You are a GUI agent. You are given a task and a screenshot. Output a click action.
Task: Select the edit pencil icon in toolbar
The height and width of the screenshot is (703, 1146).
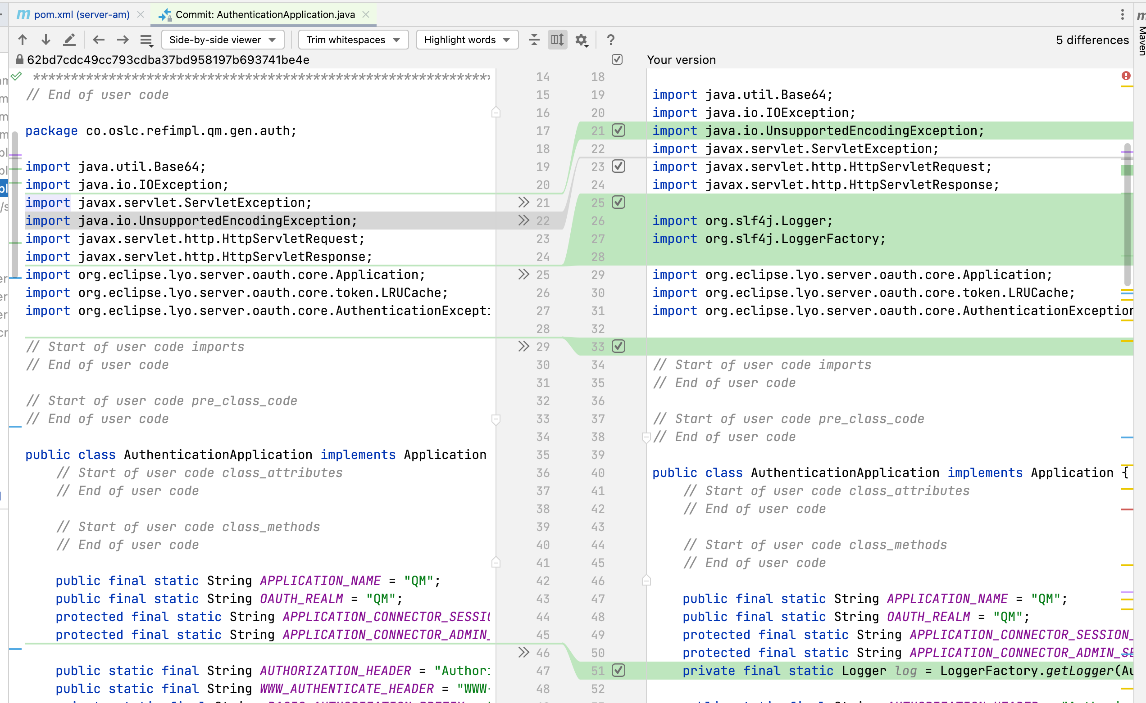(x=70, y=40)
